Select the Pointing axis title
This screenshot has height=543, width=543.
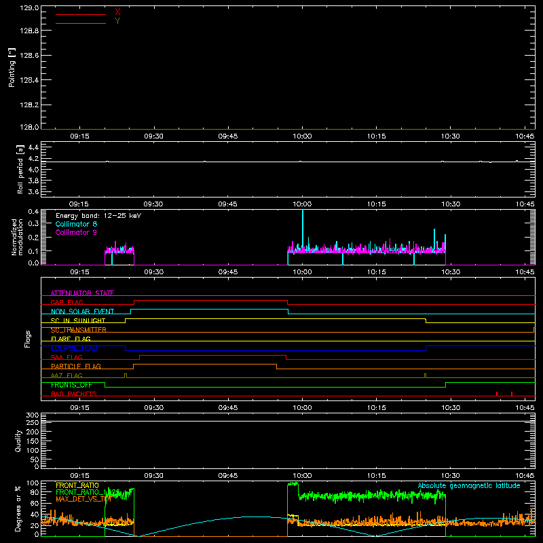click(12, 67)
